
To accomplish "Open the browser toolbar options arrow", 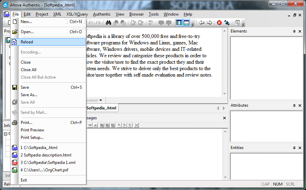I will point(243,24).
